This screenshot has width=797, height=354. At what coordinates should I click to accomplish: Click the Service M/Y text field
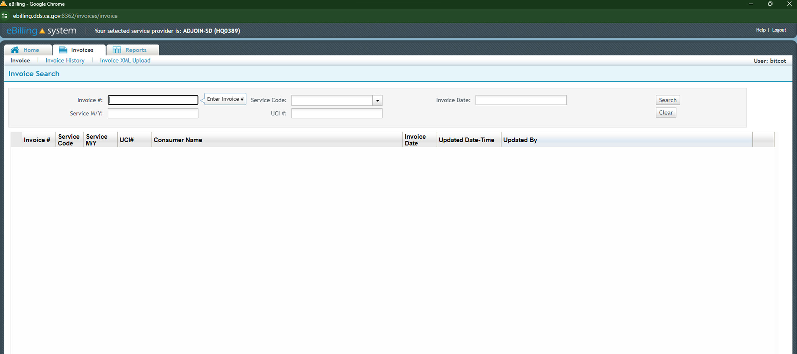coord(153,113)
